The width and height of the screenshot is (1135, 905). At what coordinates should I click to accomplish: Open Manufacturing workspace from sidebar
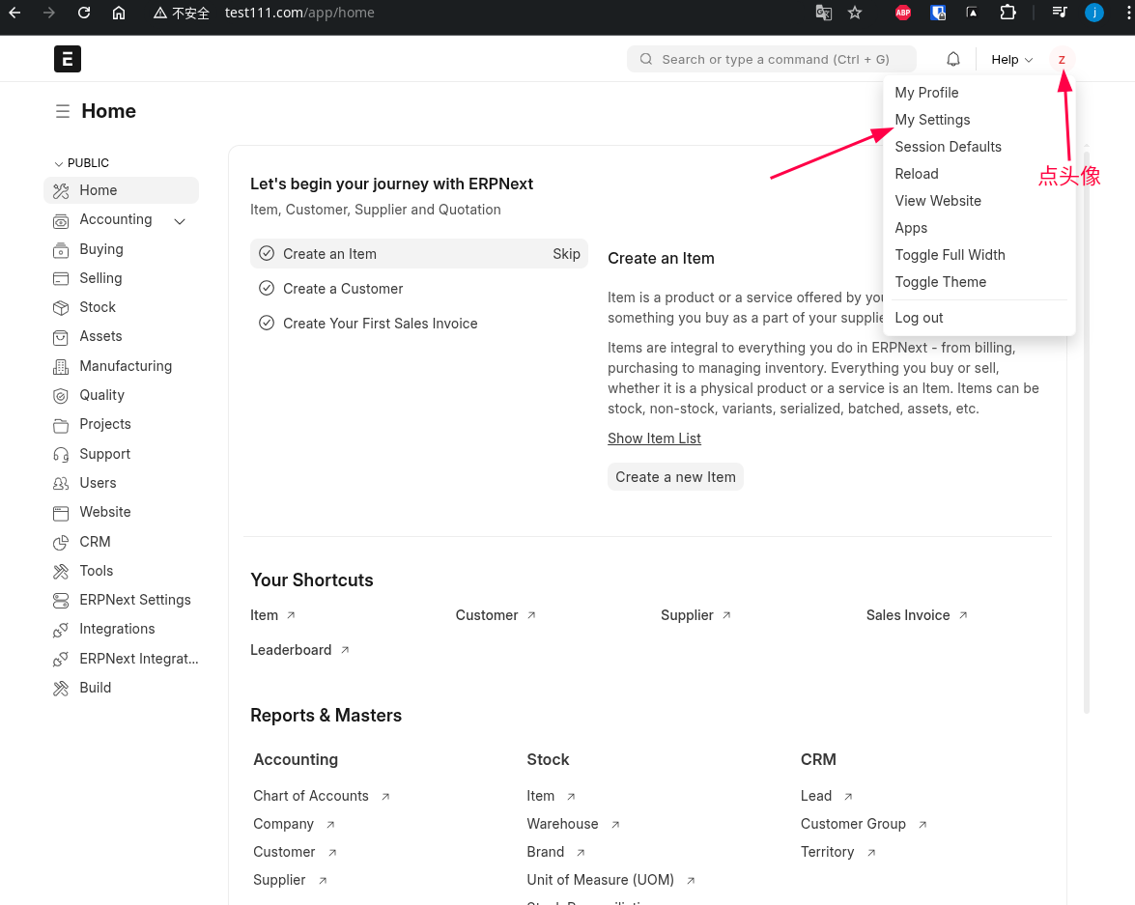(x=126, y=366)
